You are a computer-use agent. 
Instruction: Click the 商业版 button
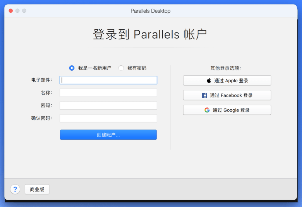tap(37, 189)
